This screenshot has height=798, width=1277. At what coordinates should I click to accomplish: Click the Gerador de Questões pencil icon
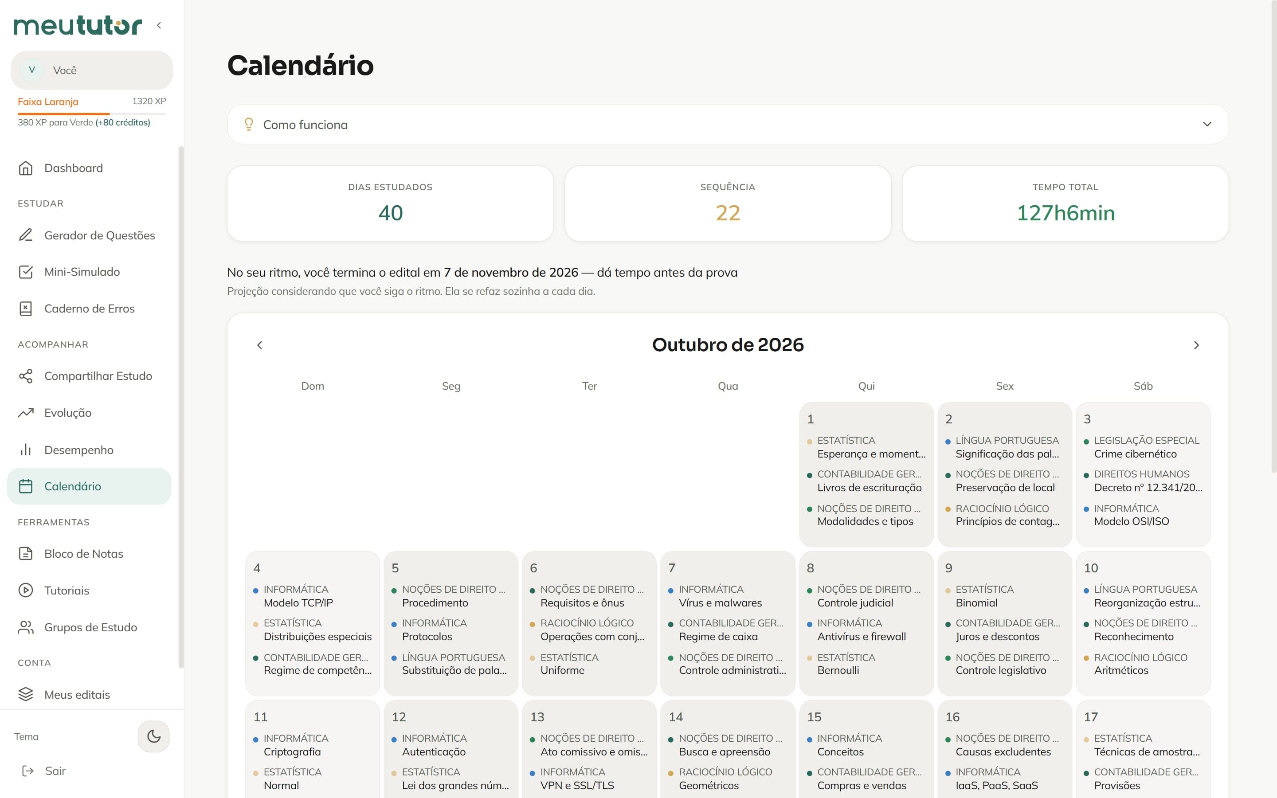point(25,235)
